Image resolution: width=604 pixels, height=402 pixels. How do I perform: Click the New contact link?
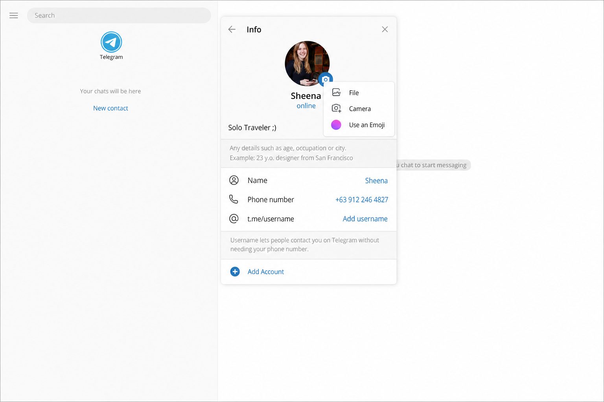coord(110,108)
